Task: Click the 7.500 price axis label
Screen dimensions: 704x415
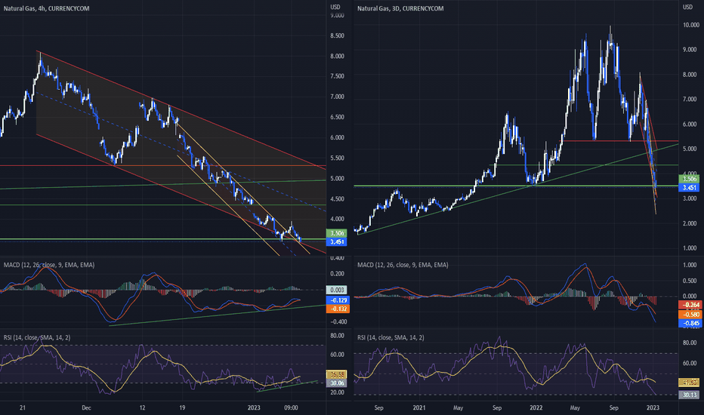Action: [337, 76]
